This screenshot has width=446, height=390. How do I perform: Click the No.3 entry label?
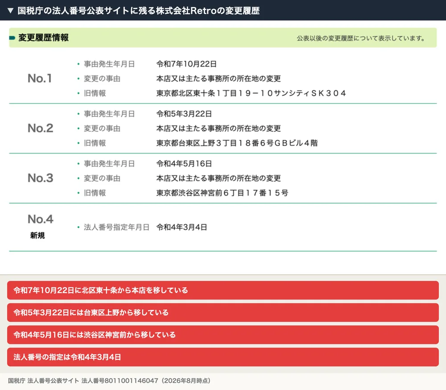[41, 178]
